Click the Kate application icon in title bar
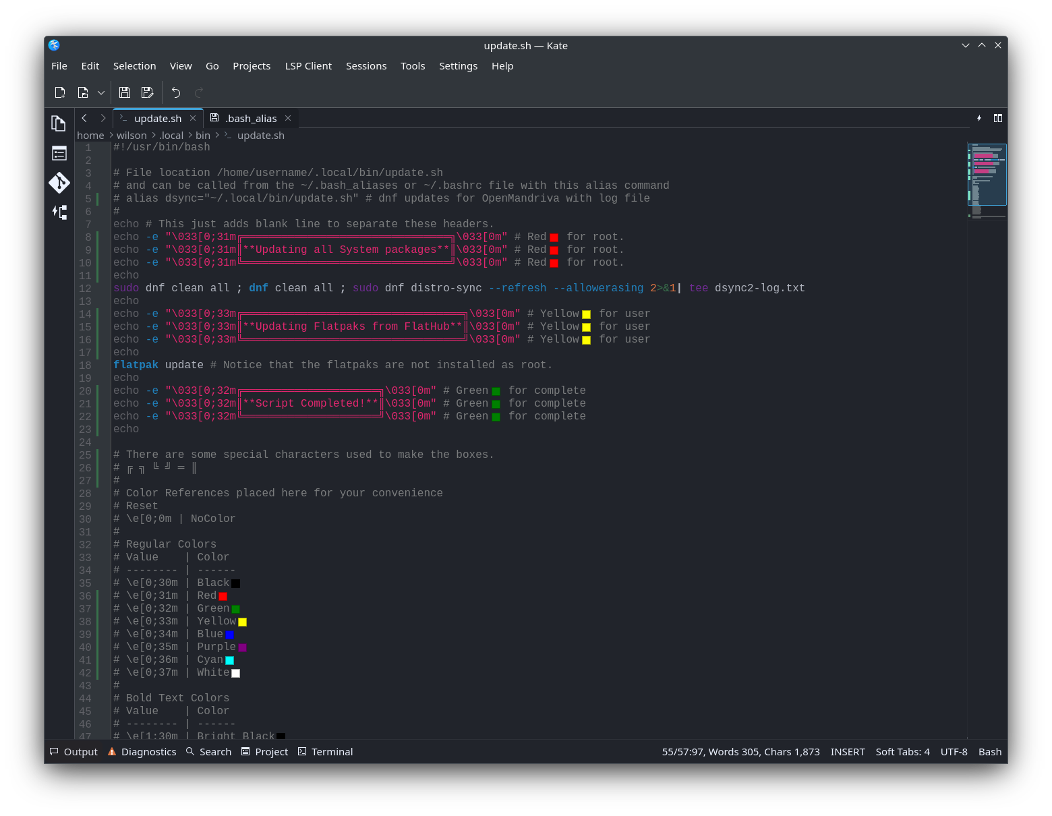1052x816 pixels. tap(54, 45)
